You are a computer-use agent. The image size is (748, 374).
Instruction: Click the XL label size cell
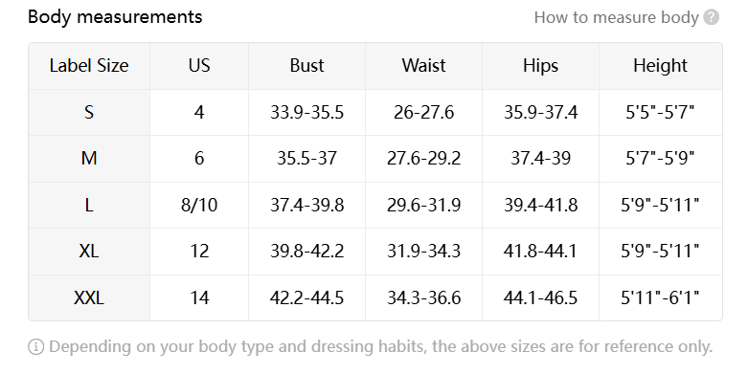pos(89,251)
